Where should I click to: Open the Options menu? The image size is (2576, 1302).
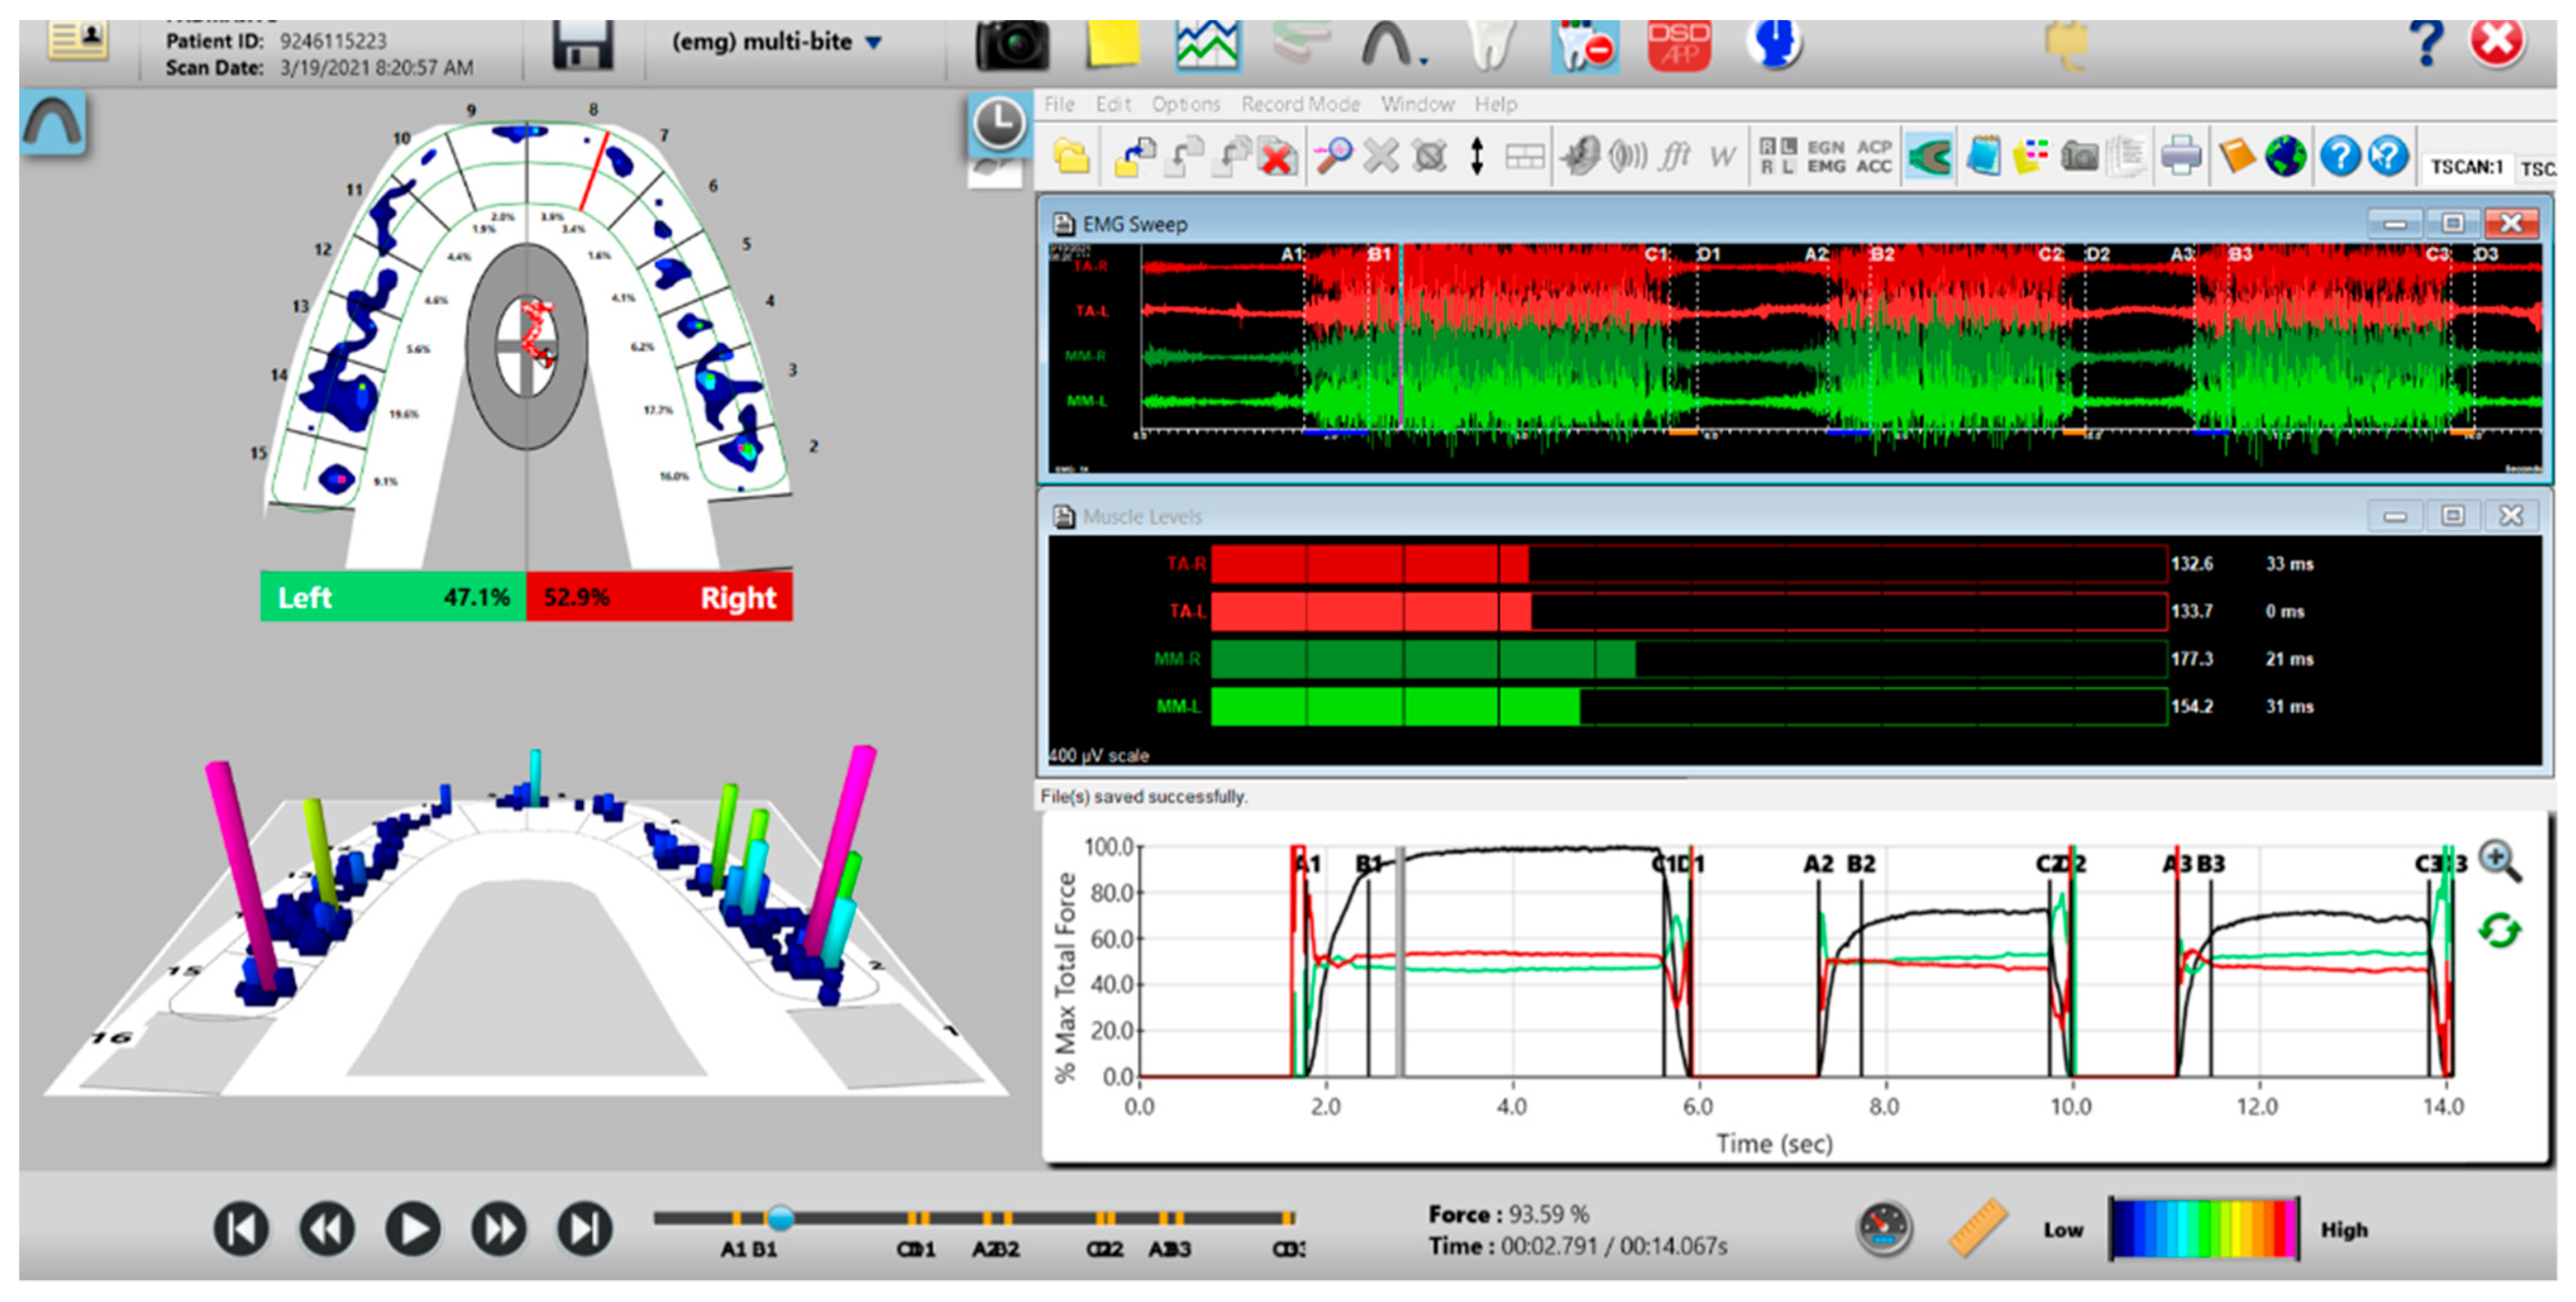pos(1185,104)
